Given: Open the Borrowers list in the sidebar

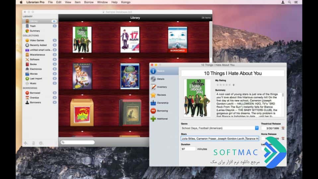Looking at the screenshot, I should coord(40,102).
